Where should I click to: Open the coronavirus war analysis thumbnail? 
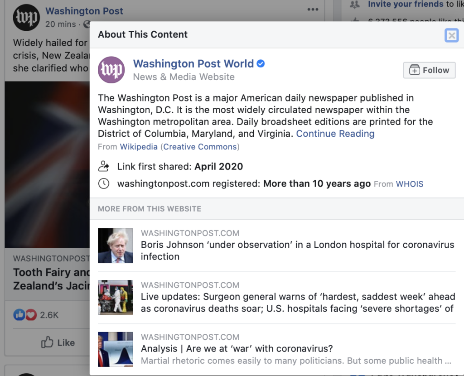pos(116,349)
